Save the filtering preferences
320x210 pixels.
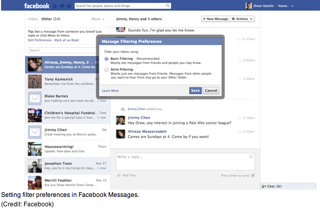click(196, 90)
